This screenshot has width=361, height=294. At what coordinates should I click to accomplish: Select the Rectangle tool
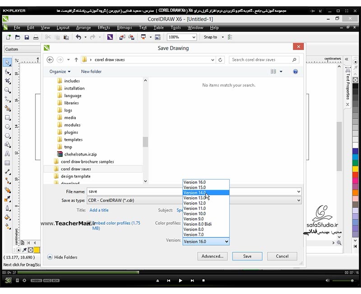point(8,118)
